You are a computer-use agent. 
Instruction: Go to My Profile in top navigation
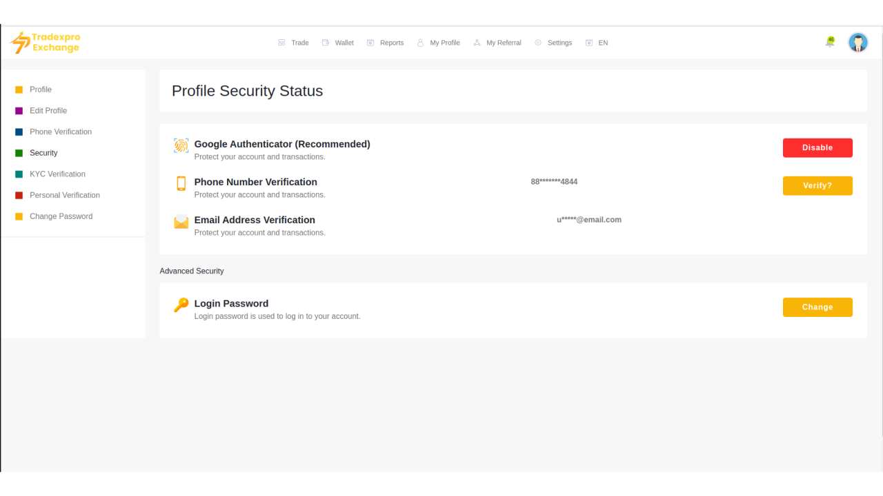(439, 43)
